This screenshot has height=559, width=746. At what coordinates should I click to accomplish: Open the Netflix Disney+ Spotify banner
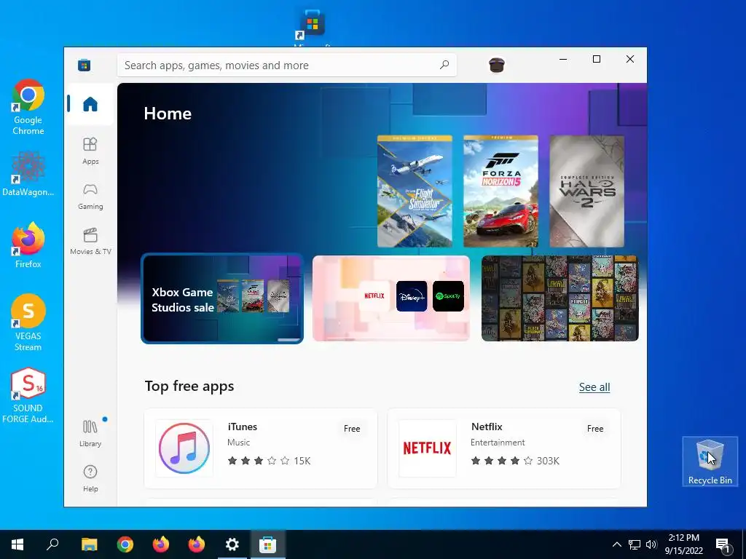[x=391, y=298]
